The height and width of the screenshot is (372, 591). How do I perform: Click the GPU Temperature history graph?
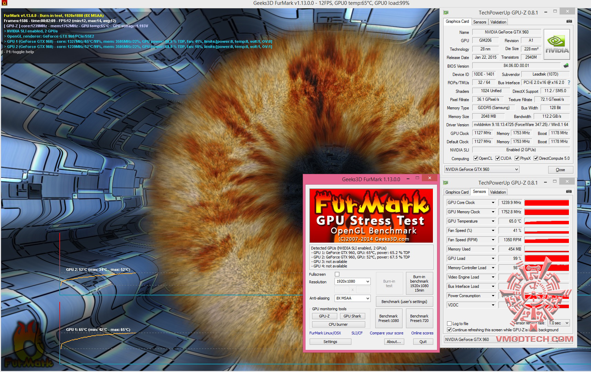click(546, 221)
